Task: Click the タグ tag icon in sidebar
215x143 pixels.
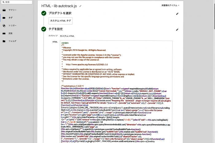Action: 4,18
